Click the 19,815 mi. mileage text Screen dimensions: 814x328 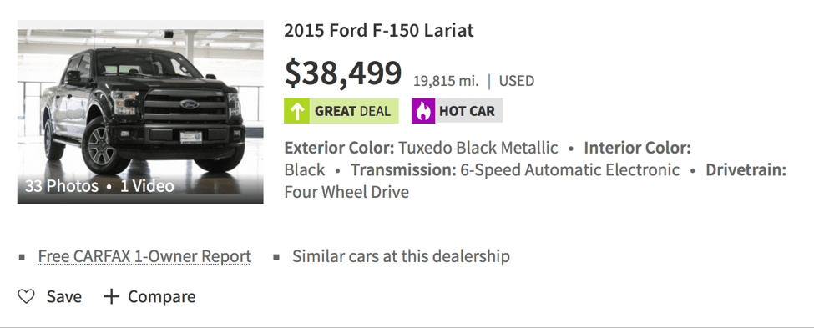(446, 81)
